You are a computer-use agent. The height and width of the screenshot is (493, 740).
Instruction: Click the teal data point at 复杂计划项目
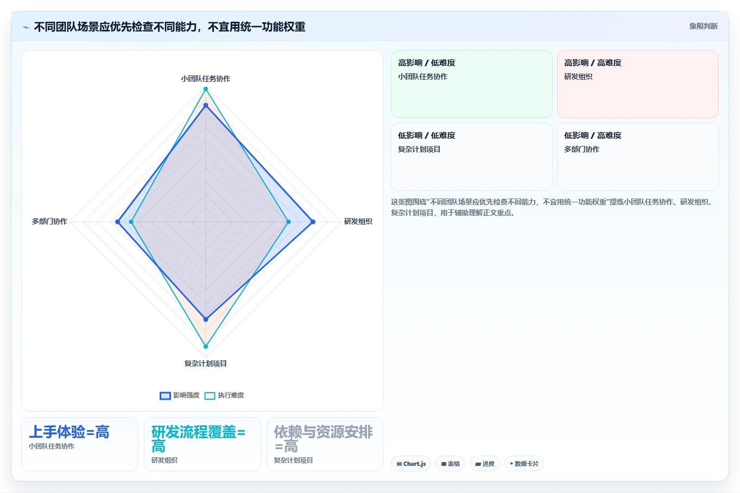pyautogui.click(x=206, y=346)
